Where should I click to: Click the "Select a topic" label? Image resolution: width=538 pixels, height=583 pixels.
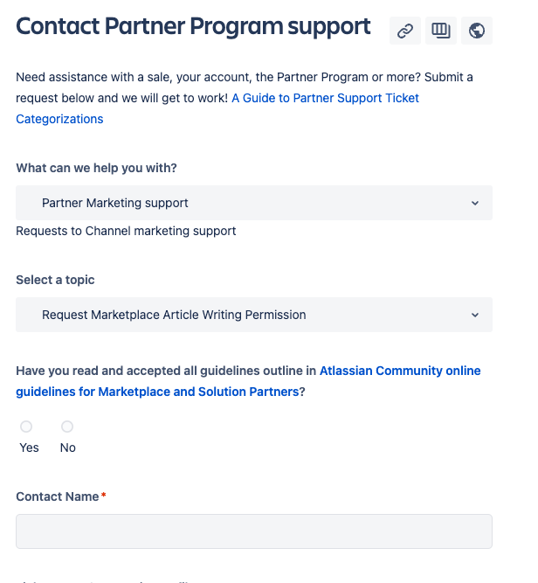pos(55,280)
